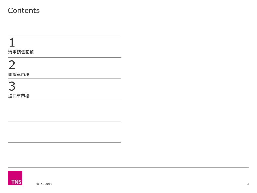
Task: Select the lowest short divider in contents list
Action: click(x=65, y=142)
